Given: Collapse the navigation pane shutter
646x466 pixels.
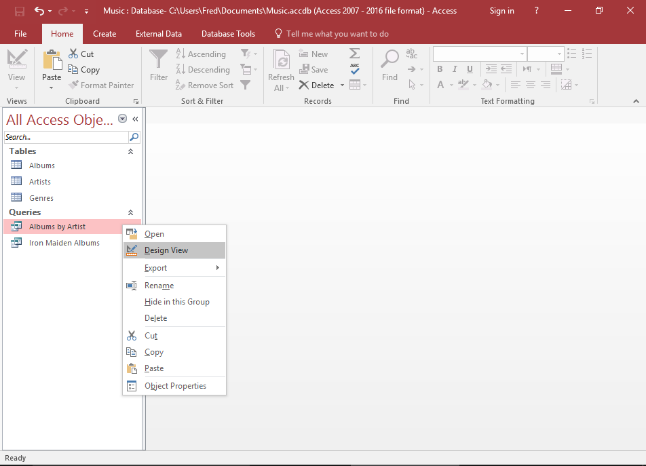Looking at the screenshot, I should click(x=135, y=119).
